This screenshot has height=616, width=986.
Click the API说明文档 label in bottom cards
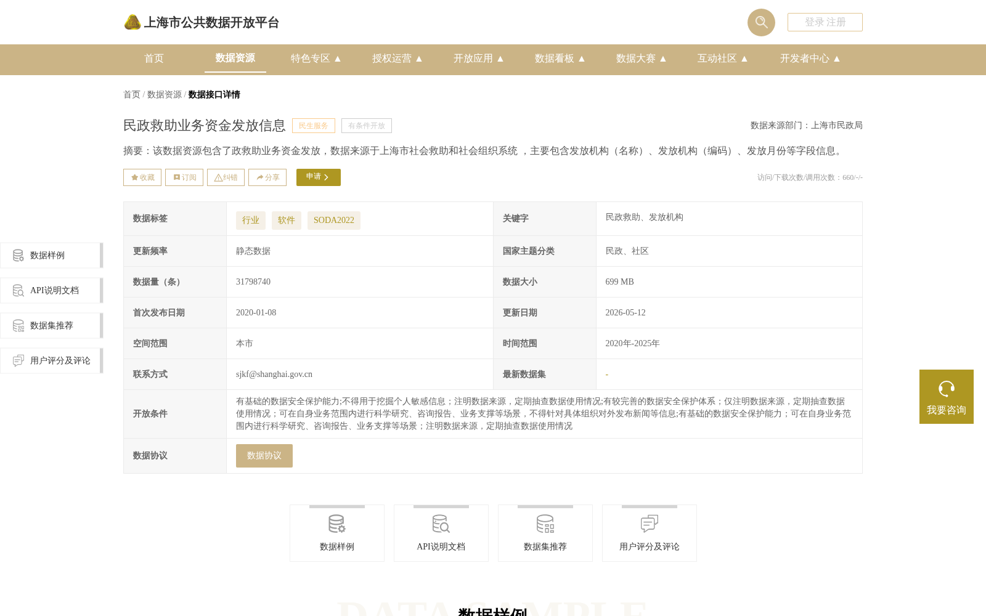coord(441,547)
